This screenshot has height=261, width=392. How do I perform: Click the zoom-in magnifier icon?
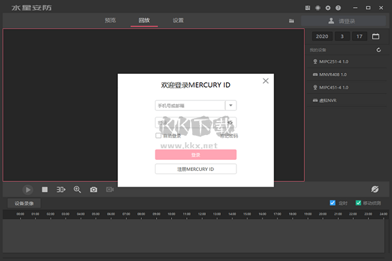(77, 189)
